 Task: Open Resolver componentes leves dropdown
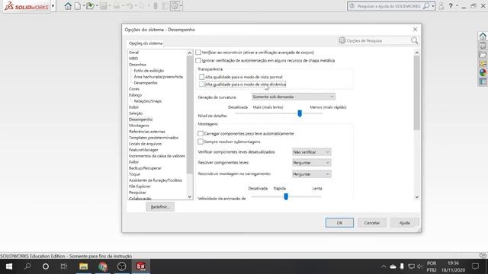tap(311, 162)
